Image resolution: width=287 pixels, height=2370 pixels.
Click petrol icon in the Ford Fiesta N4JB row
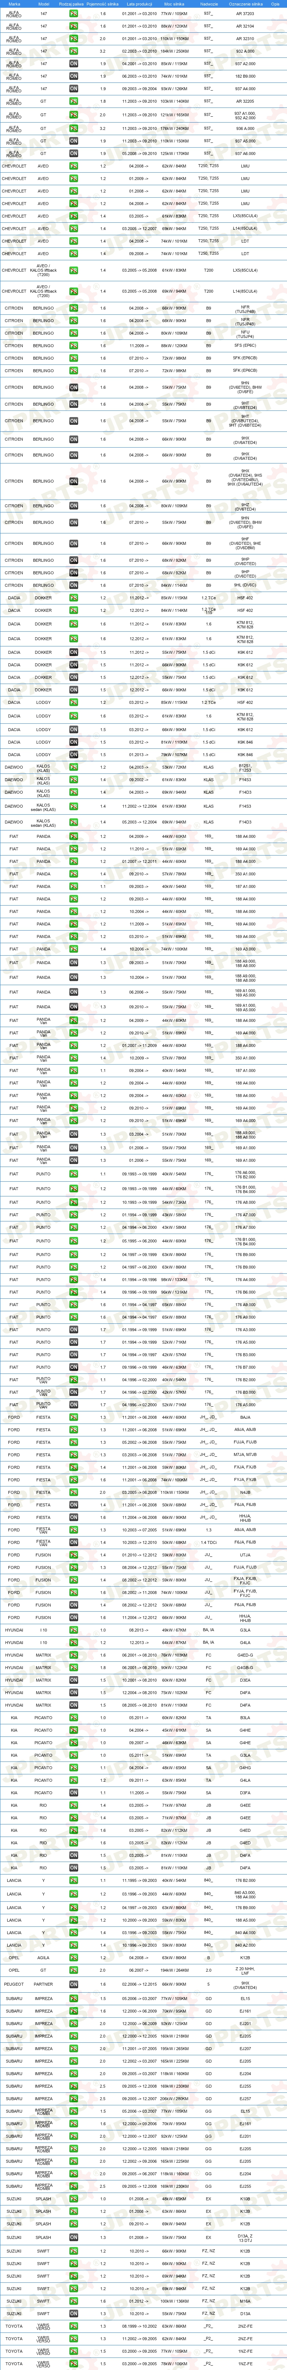[x=73, y=1492]
